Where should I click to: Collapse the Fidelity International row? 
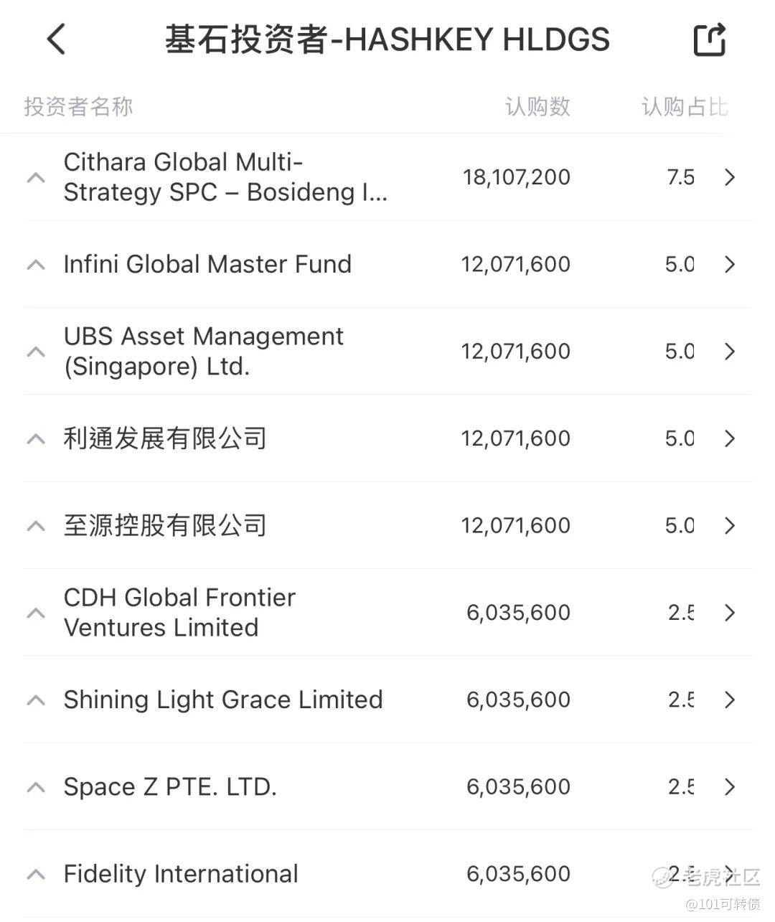click(36, 874)
